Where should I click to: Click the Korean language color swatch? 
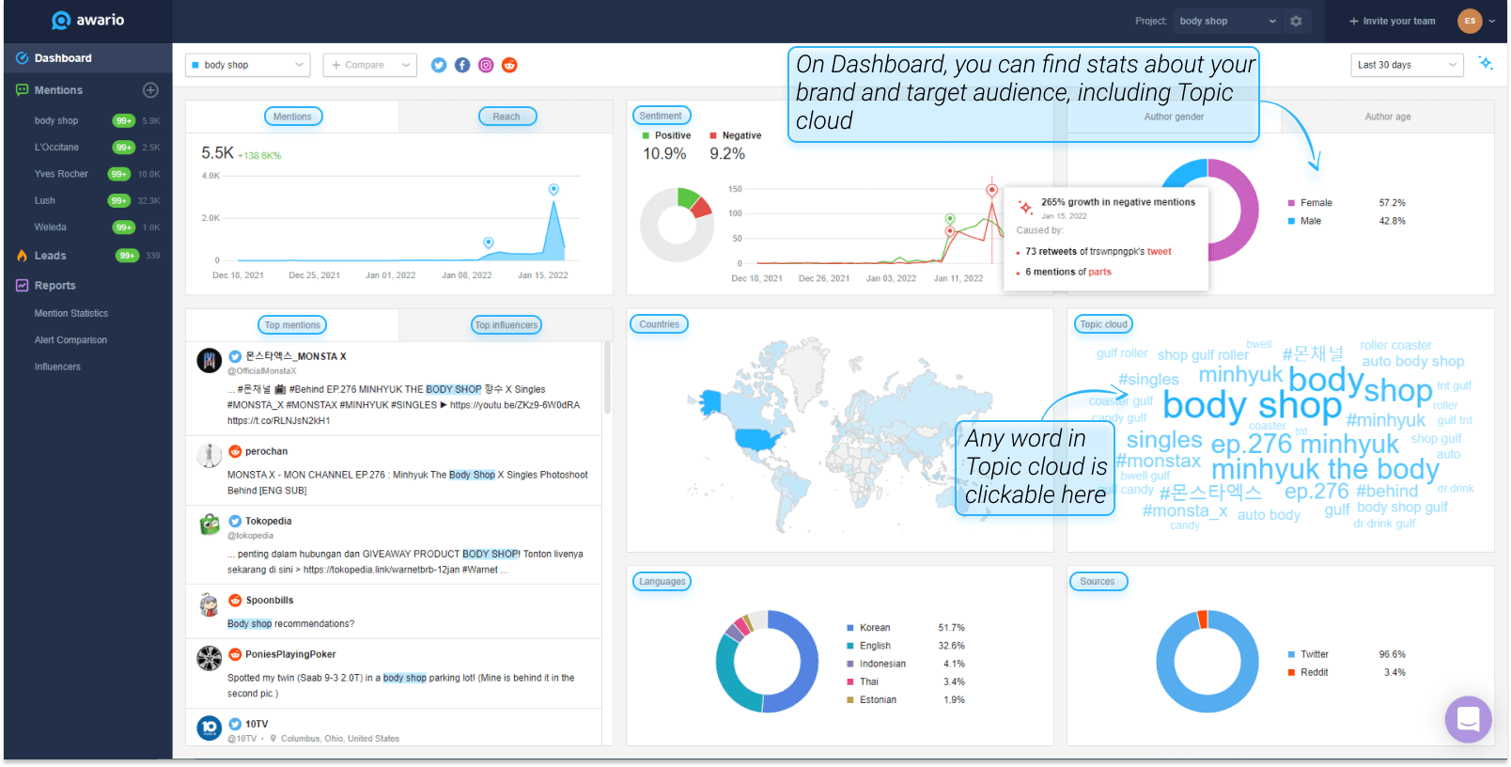point(850,628)
